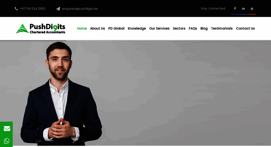The image size is (271, 147).
Task: Open the FAQs page
Action: click(193, 28)
